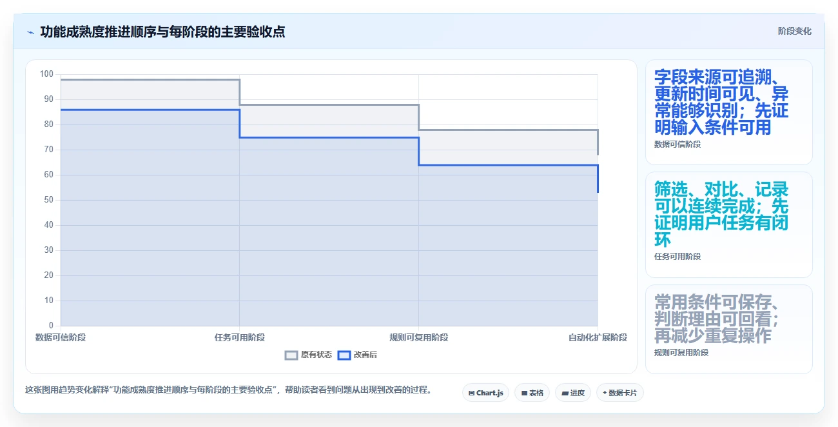The image size is (838, 427).
Task: Click the 进度 tag pill
Action: tap(573, 393)
